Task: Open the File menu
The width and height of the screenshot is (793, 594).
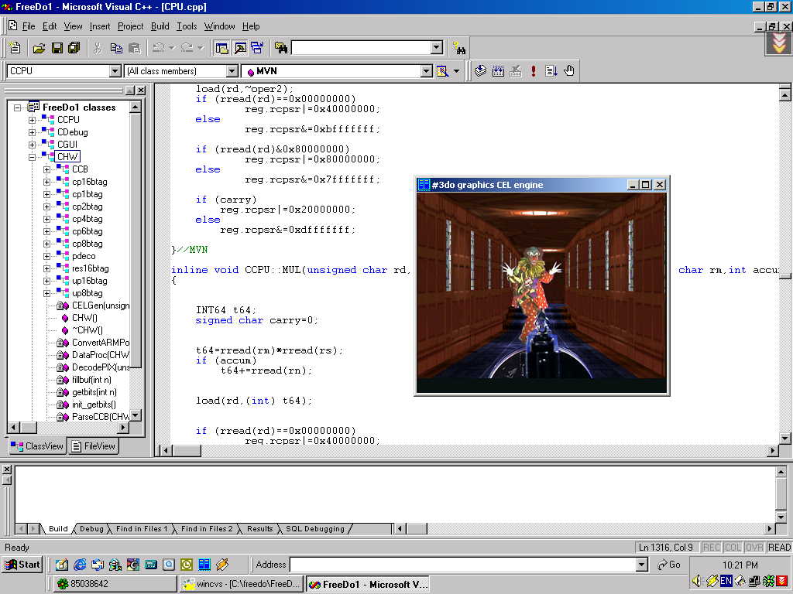Action: (x=29, y=26)
